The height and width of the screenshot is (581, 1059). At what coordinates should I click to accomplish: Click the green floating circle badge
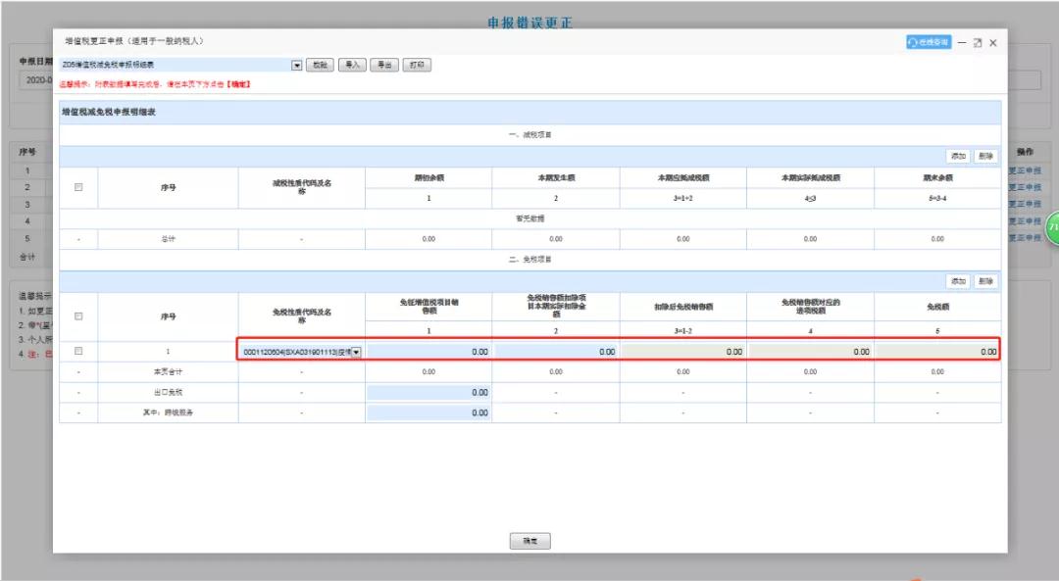tap(1053, 226)
